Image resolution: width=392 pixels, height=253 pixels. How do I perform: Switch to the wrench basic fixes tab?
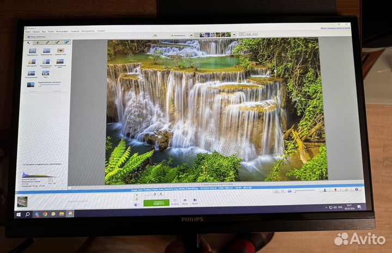point(28,42)
